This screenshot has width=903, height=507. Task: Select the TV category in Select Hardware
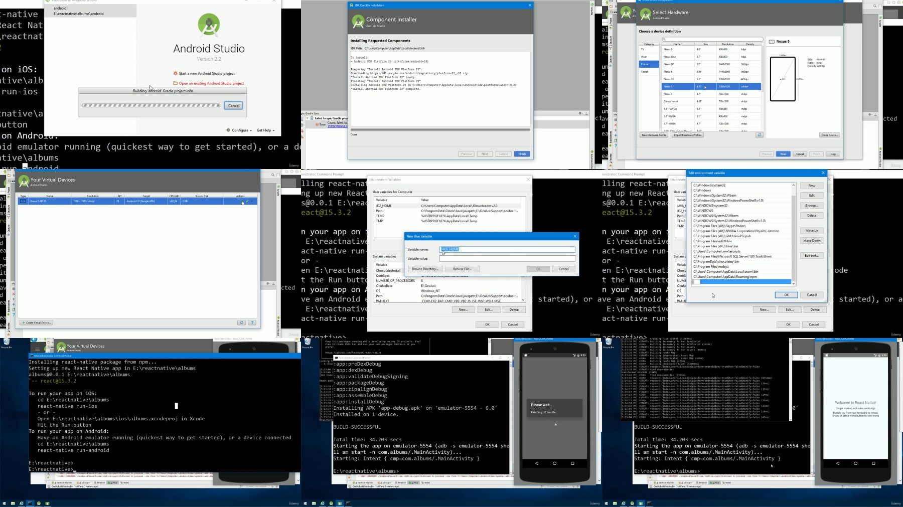click(x=649, y=49)
